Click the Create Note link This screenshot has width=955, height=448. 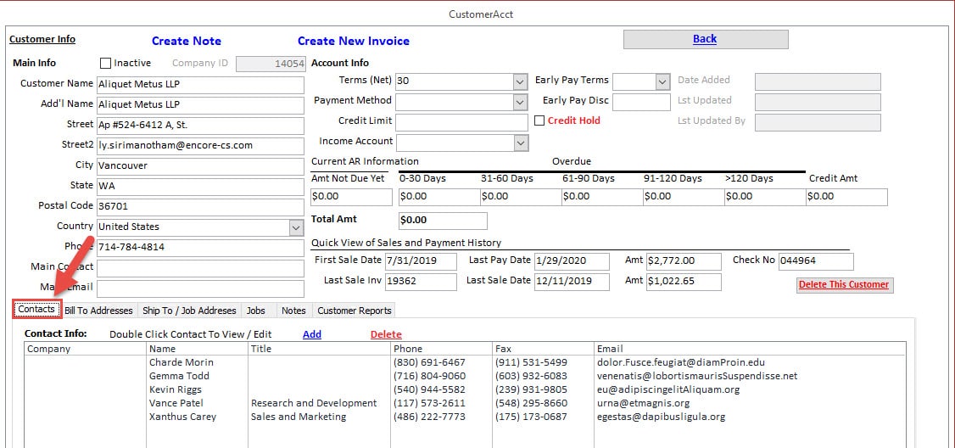(x=187, y=41)
